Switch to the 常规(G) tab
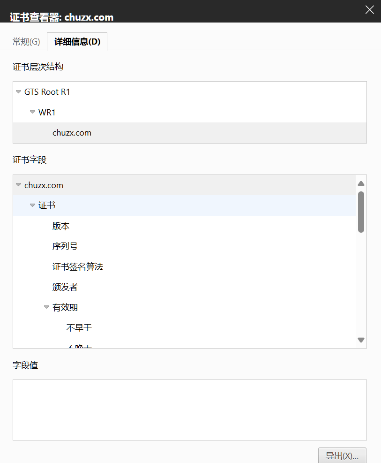The height and width of the screenshot is (463, 381). (26, 42)
